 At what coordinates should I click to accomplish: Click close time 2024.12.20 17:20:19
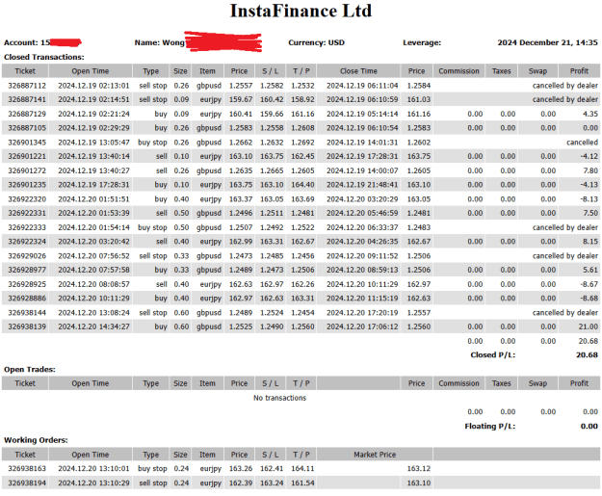point(362,313)
